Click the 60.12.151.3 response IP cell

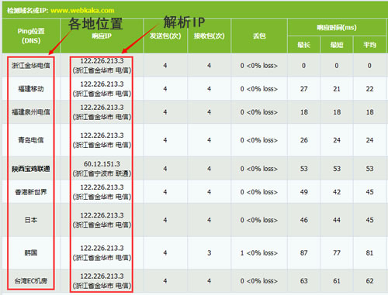102,169
